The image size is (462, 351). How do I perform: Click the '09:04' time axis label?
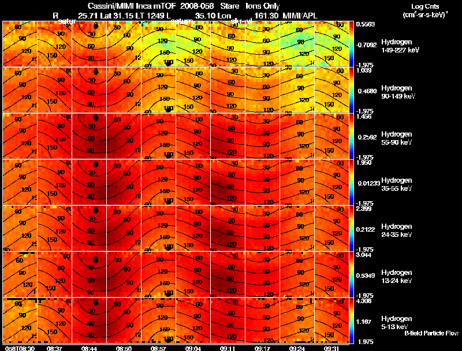click(x=193, y=348)
